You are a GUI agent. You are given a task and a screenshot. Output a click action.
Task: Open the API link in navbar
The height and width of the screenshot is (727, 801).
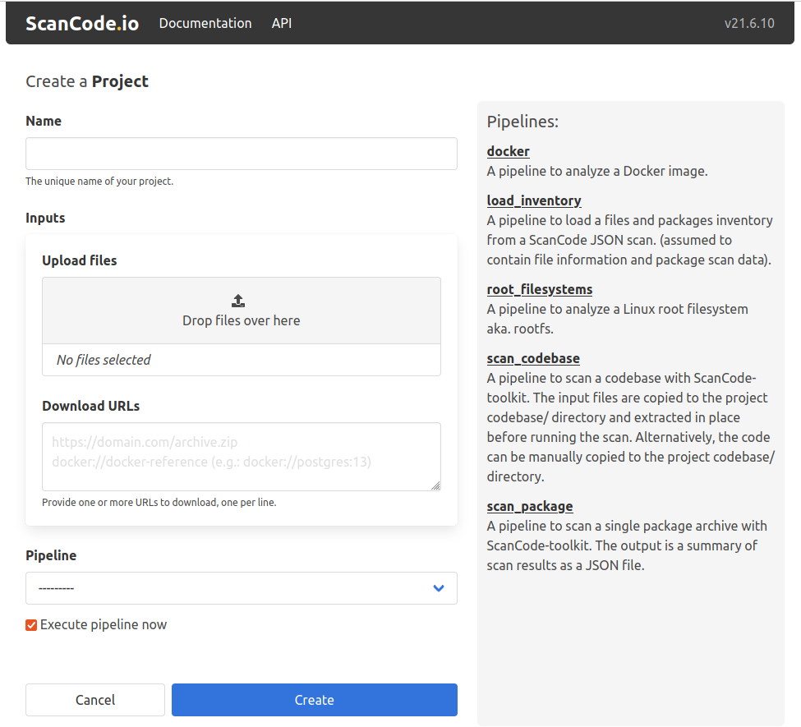tap(282, 24)
